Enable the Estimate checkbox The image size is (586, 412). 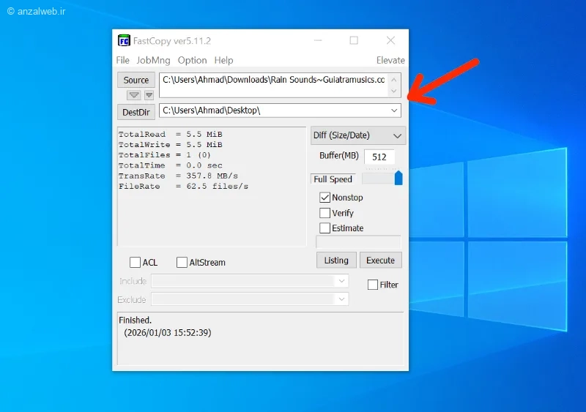(324, 228)
